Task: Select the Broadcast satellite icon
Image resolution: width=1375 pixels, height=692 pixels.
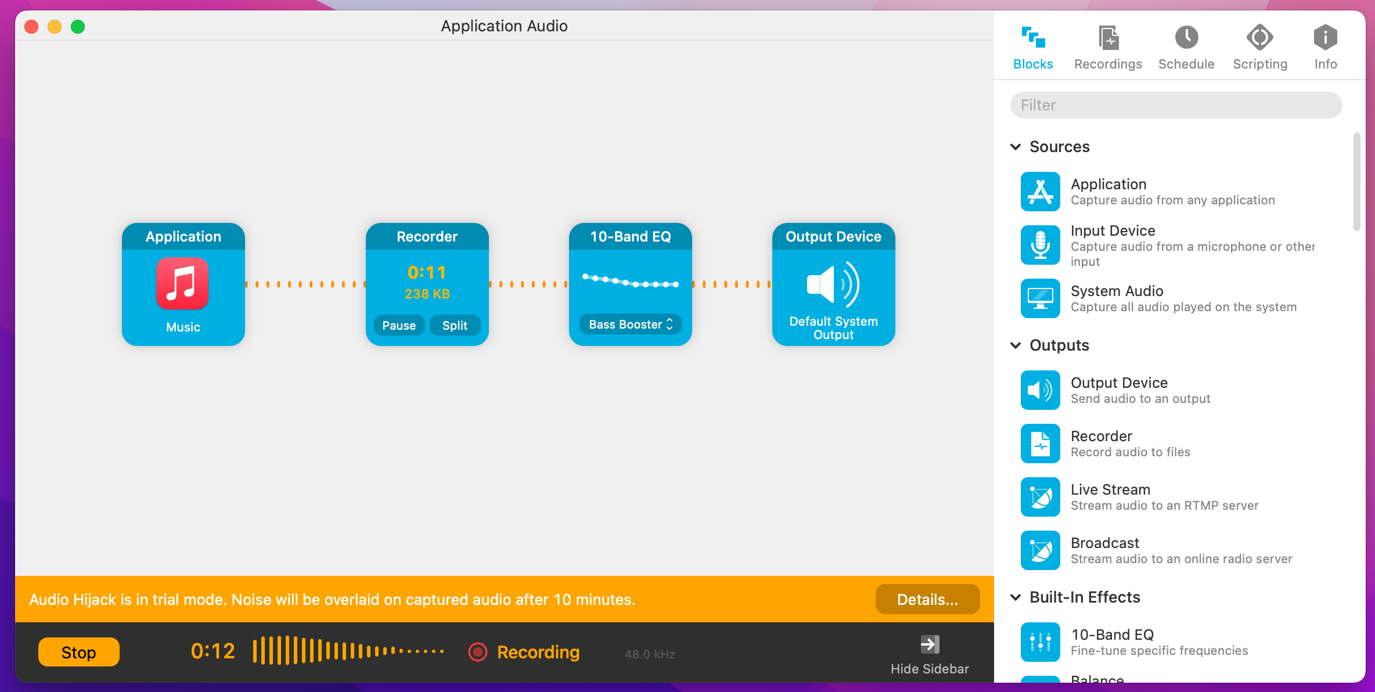Action: point(1041,550)
